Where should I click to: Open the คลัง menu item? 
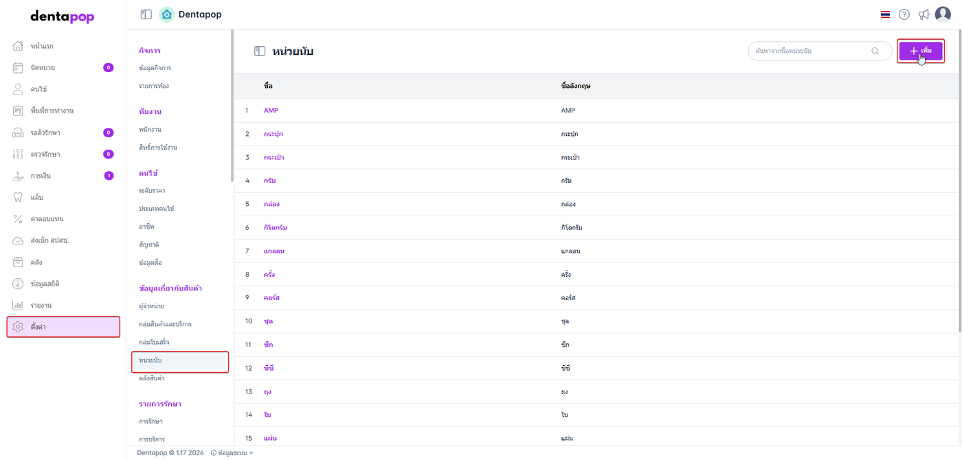click(36, 262)
